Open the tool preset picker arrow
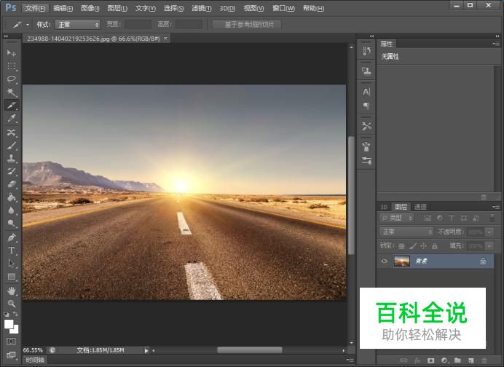This screenshot has height=367, width=504. click(28, 25)
